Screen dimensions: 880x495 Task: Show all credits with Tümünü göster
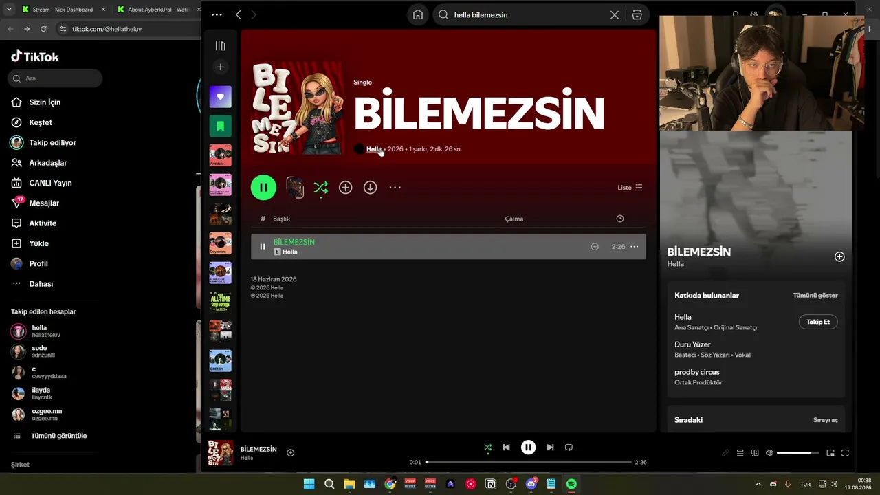click(815, 296)
